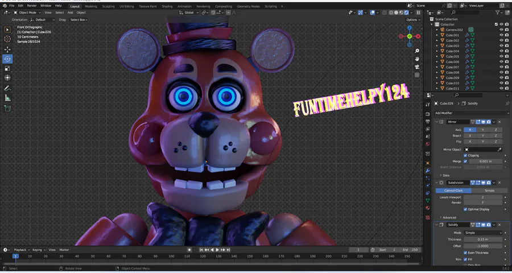Open the Render menu
Image resolution: width=512 pixels, height=273 pixels.
pyautogui.click(x=32, y=6)
